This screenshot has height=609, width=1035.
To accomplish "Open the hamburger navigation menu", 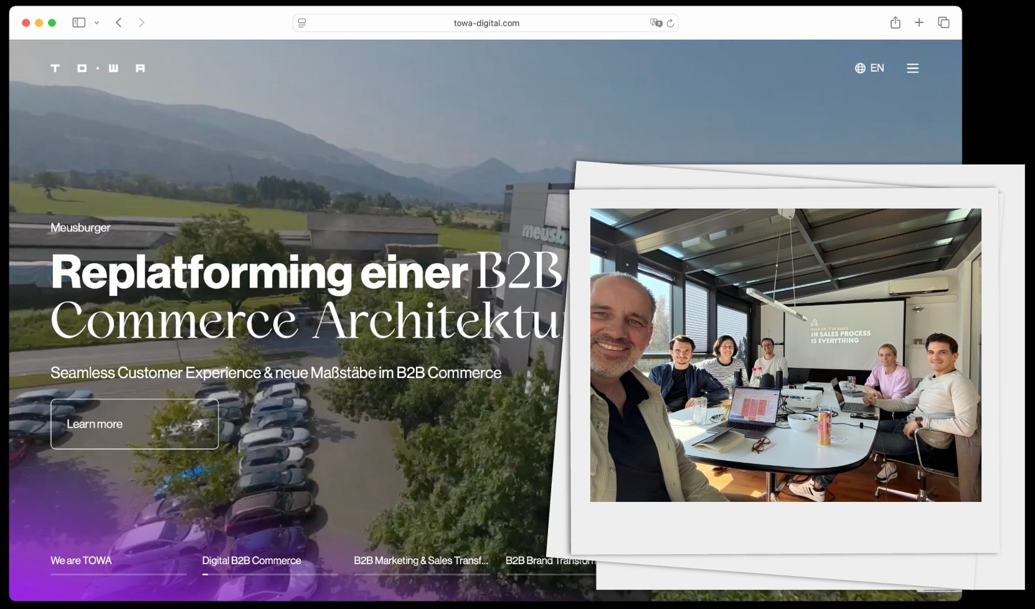I will [912, 68].
